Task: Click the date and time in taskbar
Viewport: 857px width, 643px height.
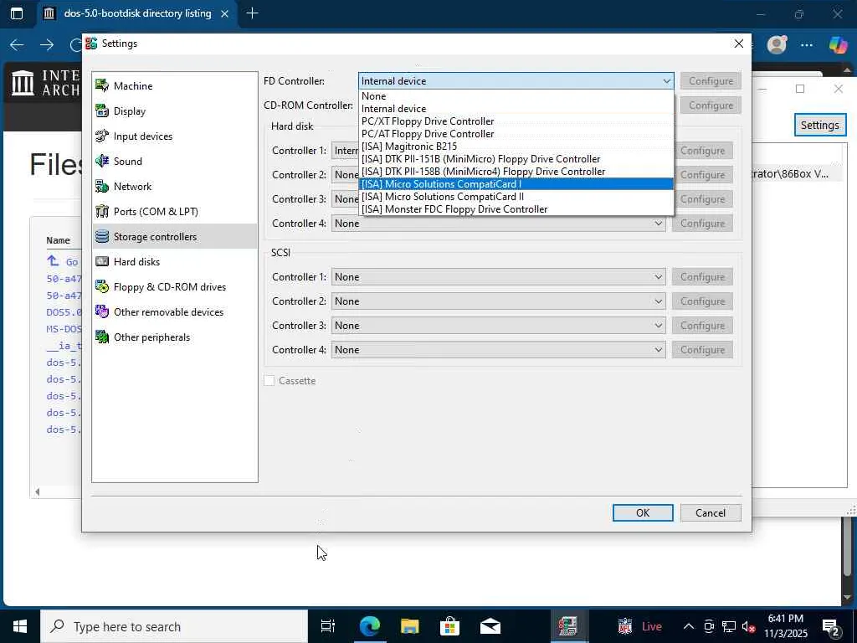Action: click(785, 626)
